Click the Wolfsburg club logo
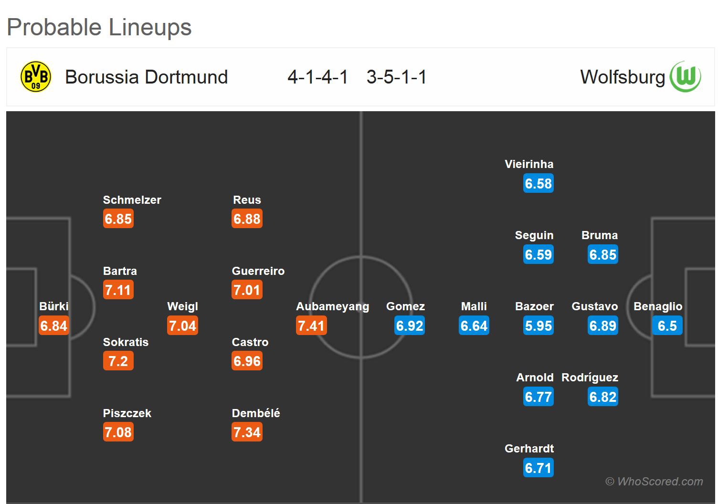The width and height of the screenshot is (718, 504). point(685,76)
